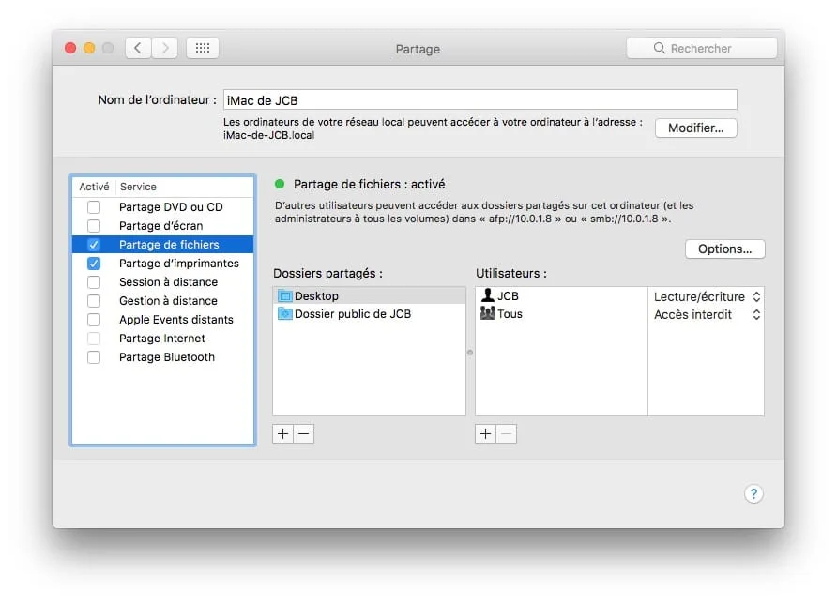Select Partage de fichiers service row

163,245
